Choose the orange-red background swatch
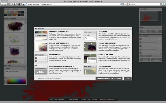 (16, 15)
